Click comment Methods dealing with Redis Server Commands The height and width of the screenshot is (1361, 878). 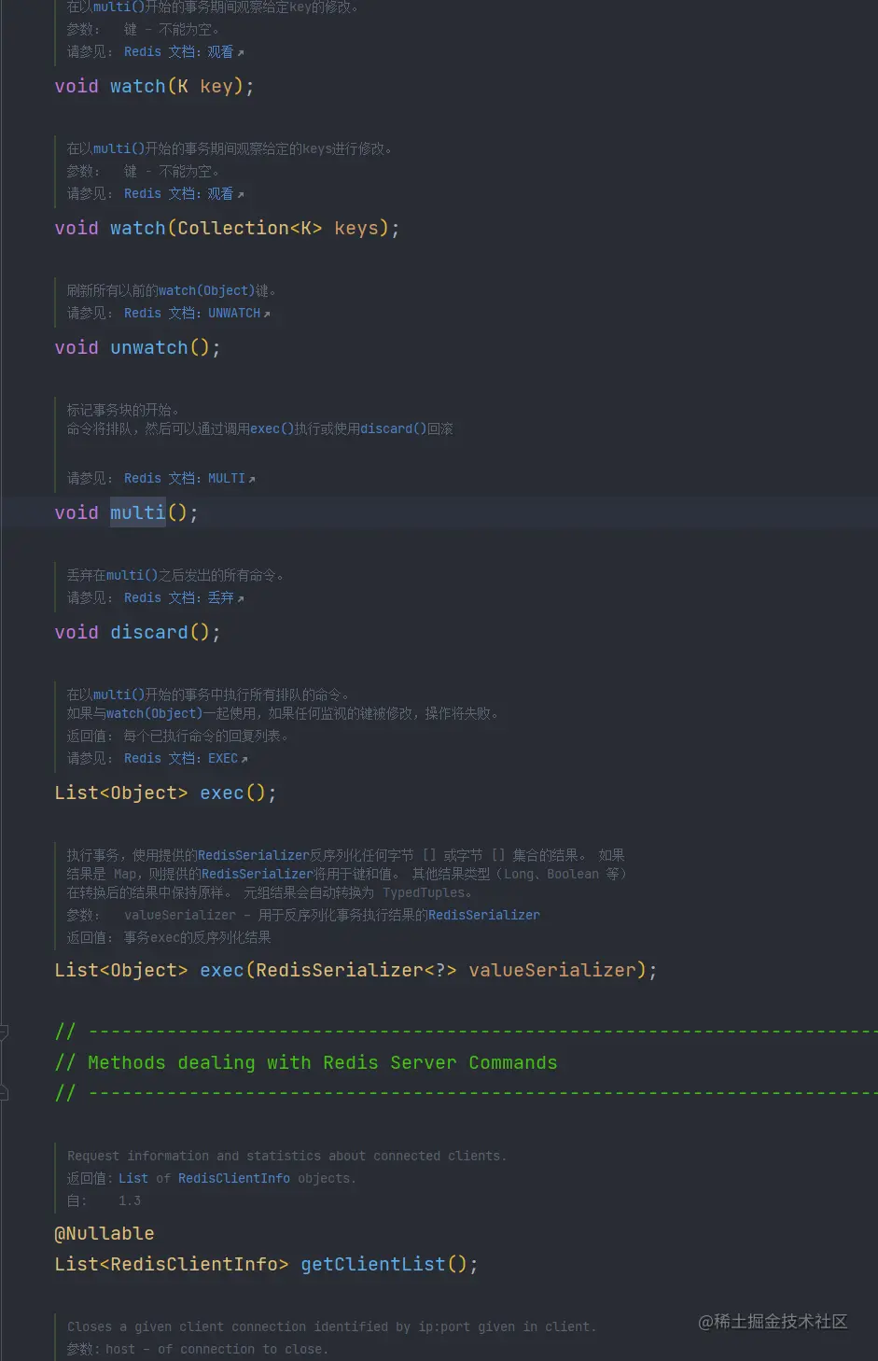click(x=306, y=1063)
